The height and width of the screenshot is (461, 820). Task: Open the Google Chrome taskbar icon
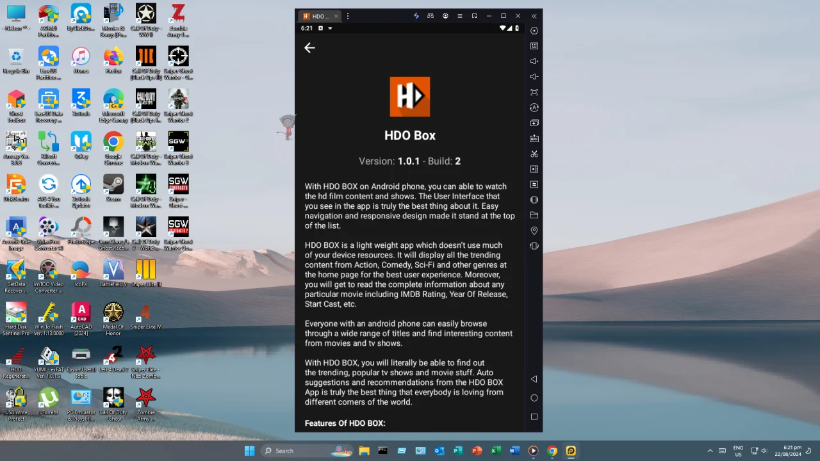pos(552,451)
